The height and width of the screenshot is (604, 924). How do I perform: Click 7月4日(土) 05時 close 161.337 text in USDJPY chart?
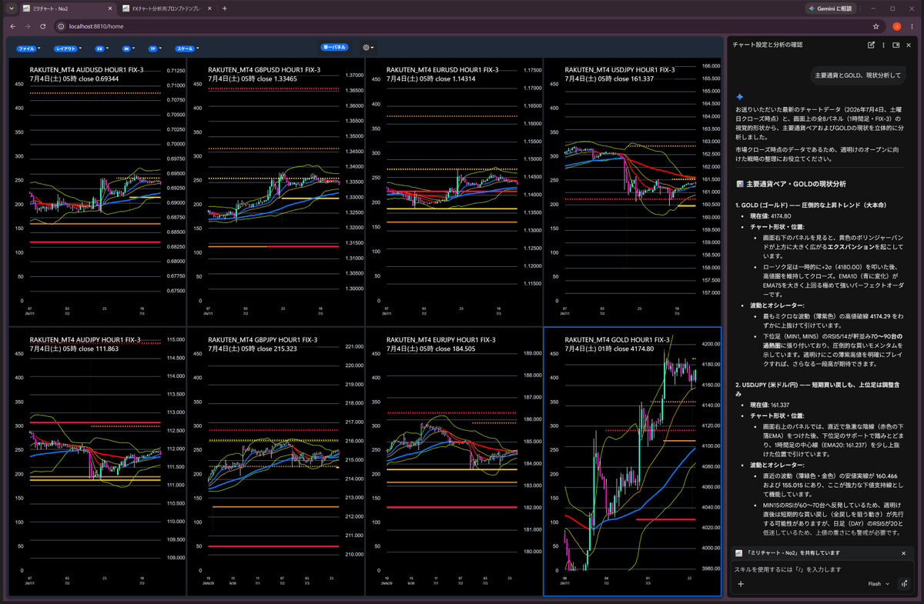(x=609, y=78)
